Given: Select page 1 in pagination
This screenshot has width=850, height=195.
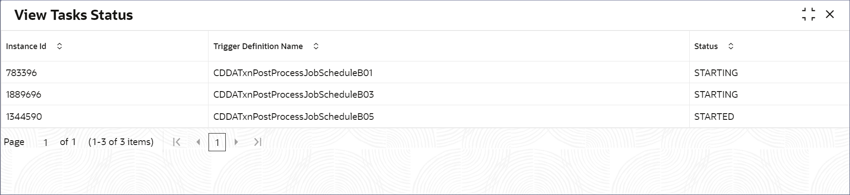Looking at the screenshot, I should (217, 142).
